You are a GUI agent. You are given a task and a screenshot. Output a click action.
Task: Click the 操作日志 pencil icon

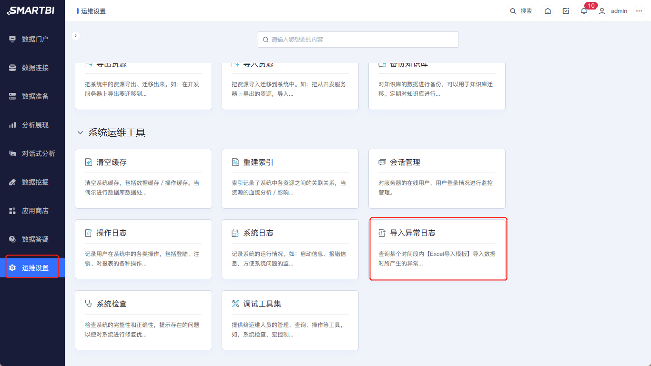click(89, 233)
